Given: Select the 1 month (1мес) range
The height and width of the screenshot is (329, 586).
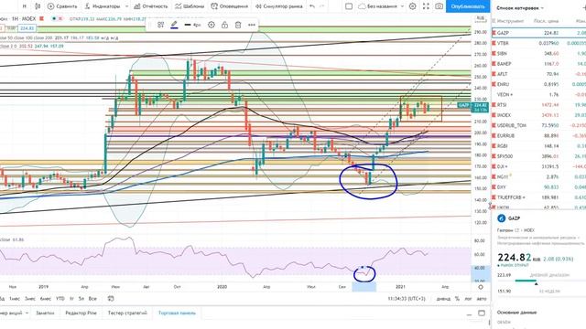Looking at the screenshot, I should (x=15, y=299).
